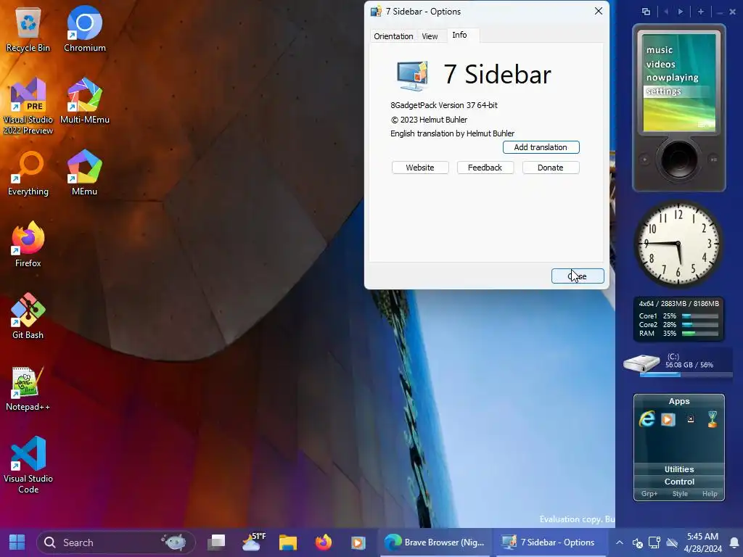Click the media gadget center wheel button
Screen dimensions: 743x557
coord(678,159)
